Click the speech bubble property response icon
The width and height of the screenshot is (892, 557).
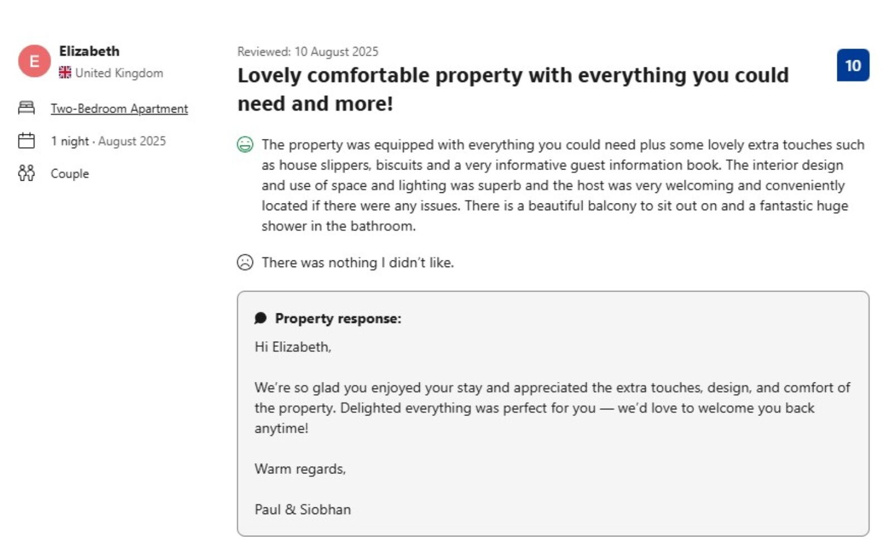pos(260,318)
